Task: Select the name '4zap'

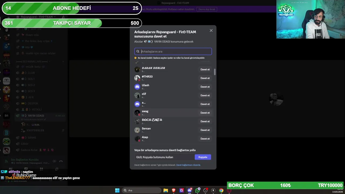Action: [145, 137]
